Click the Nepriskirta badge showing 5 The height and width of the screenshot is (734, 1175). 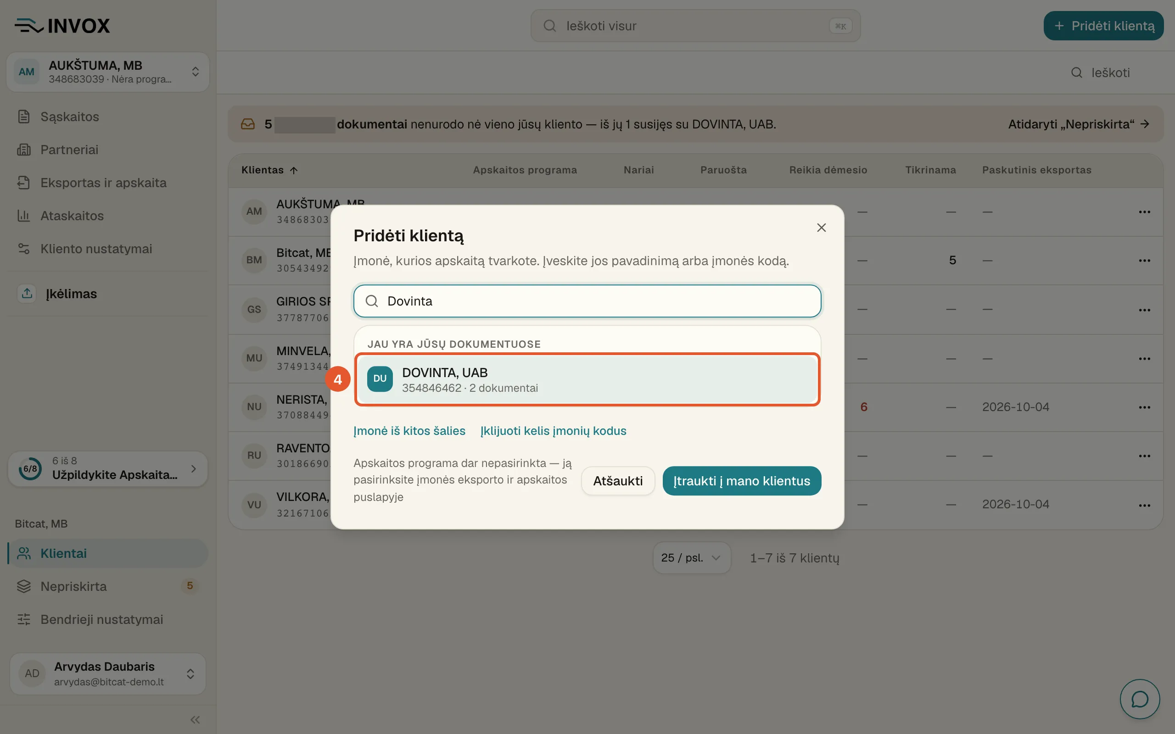pos(190,586)
